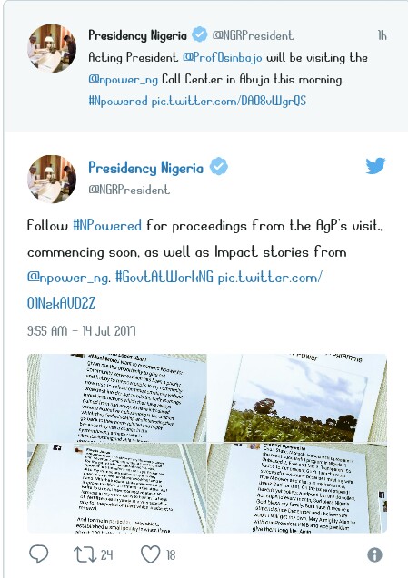Click the reply speech bubble icon
The width and height of the screenshot is (408, 578).
pos(39,554)
